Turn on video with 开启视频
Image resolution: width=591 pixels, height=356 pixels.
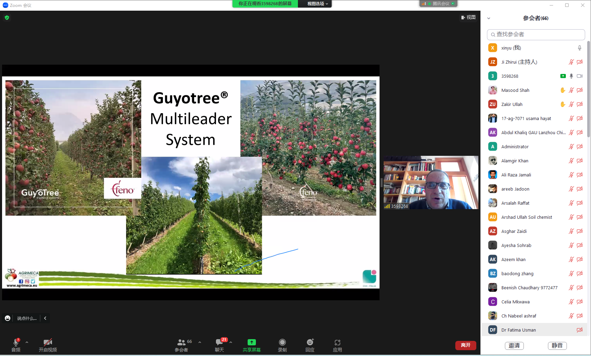[x=48, y=342]
